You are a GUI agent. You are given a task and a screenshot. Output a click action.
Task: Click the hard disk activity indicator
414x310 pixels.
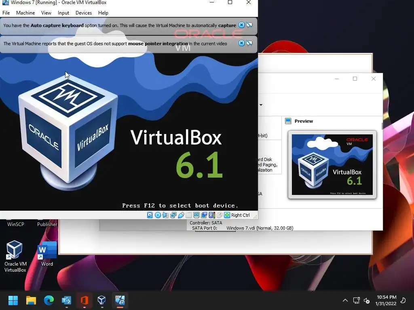150,215
